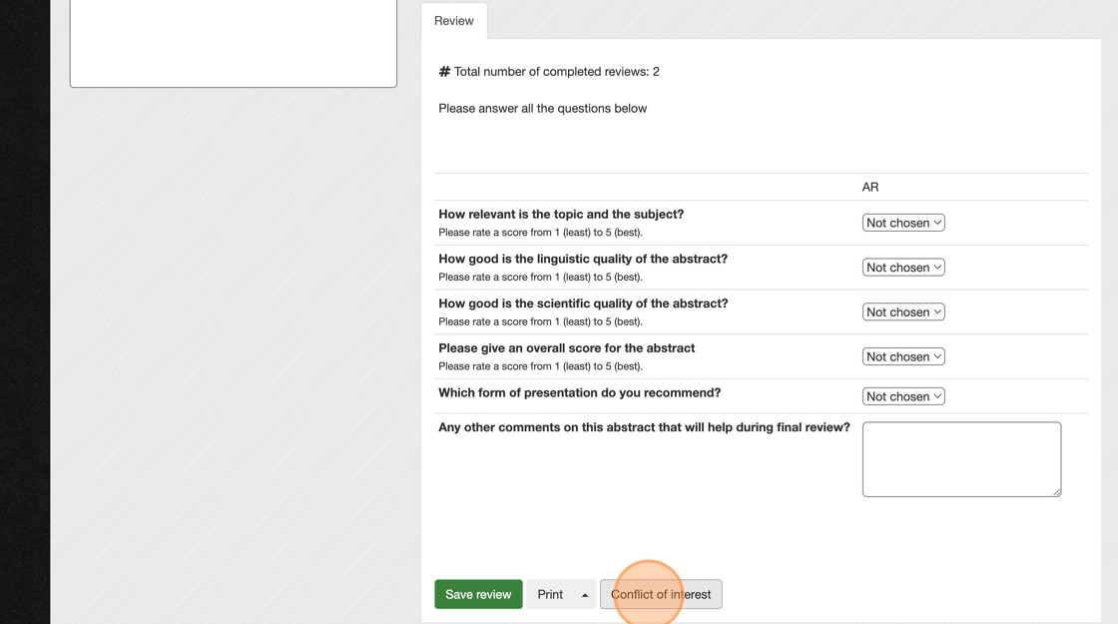Screen dimensions: 1118x624
Task: Choose a scientific quality score dropdown
Action: coord(903,312)
